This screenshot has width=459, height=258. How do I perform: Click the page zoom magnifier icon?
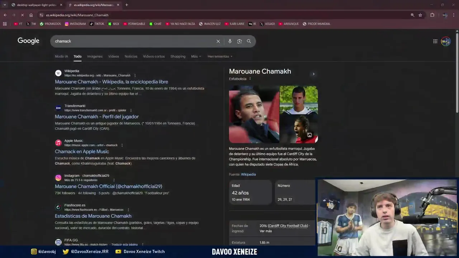[412, 15]
